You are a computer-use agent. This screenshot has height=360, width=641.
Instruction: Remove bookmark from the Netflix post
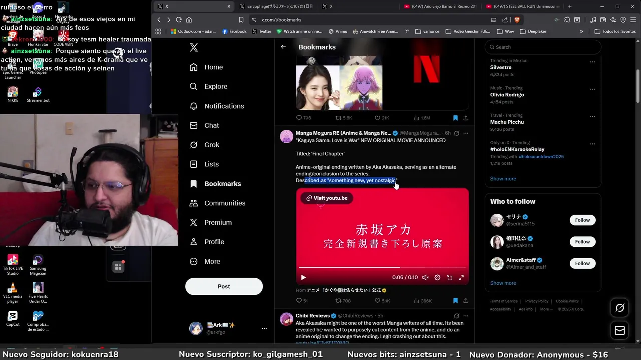[x=455, y=118]
